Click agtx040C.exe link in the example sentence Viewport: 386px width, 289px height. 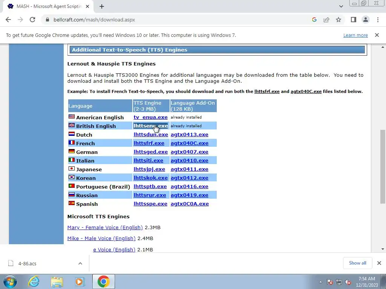pyautogui.click(x=306, y=92)
